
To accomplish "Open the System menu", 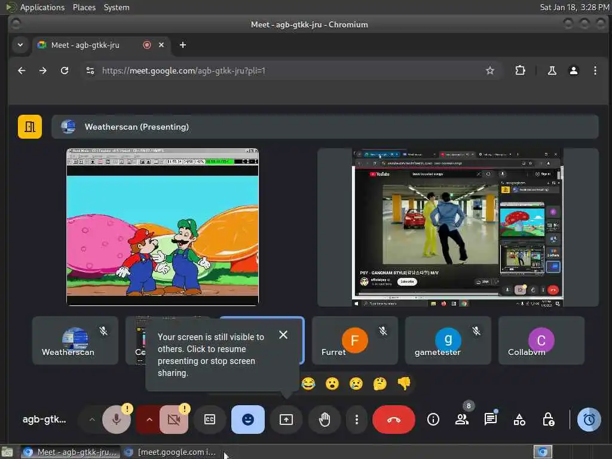I will point(117,7).
